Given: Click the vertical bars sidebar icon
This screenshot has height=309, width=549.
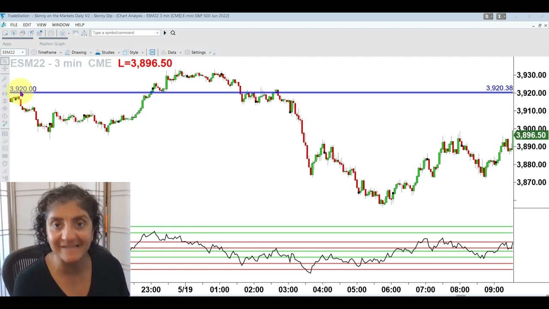Looking at the screenshot, I should (x=5, y=134).
